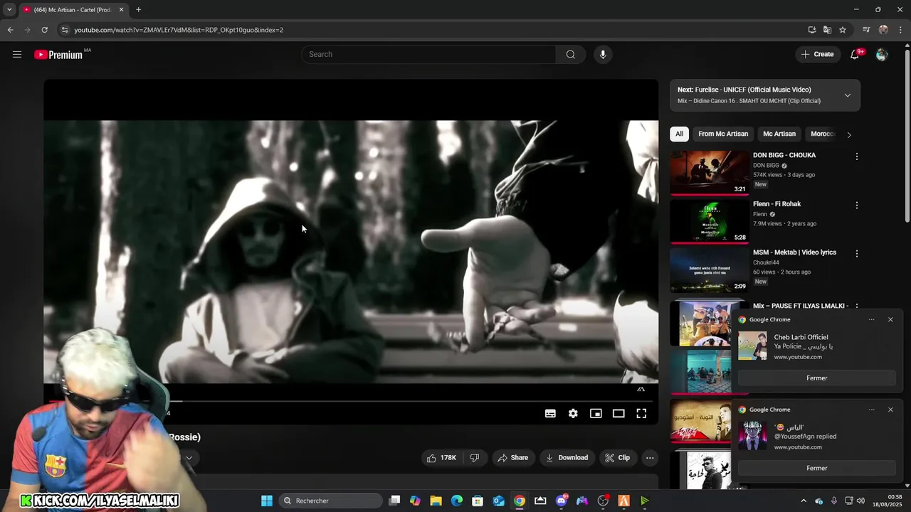Image resolution: width=911 pixels, height=512 pixels.
Task: Open options for Cheb Larbi notification
Action: click(871, 320)
